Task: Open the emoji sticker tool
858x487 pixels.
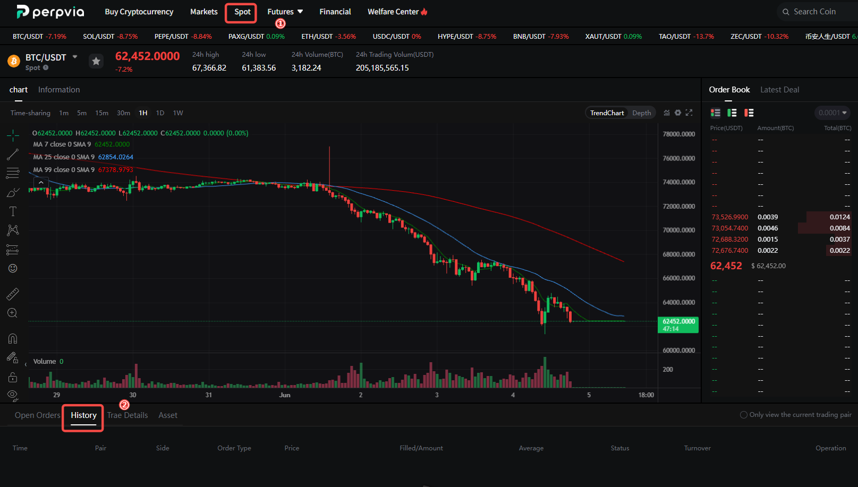Action: [13, 268]
